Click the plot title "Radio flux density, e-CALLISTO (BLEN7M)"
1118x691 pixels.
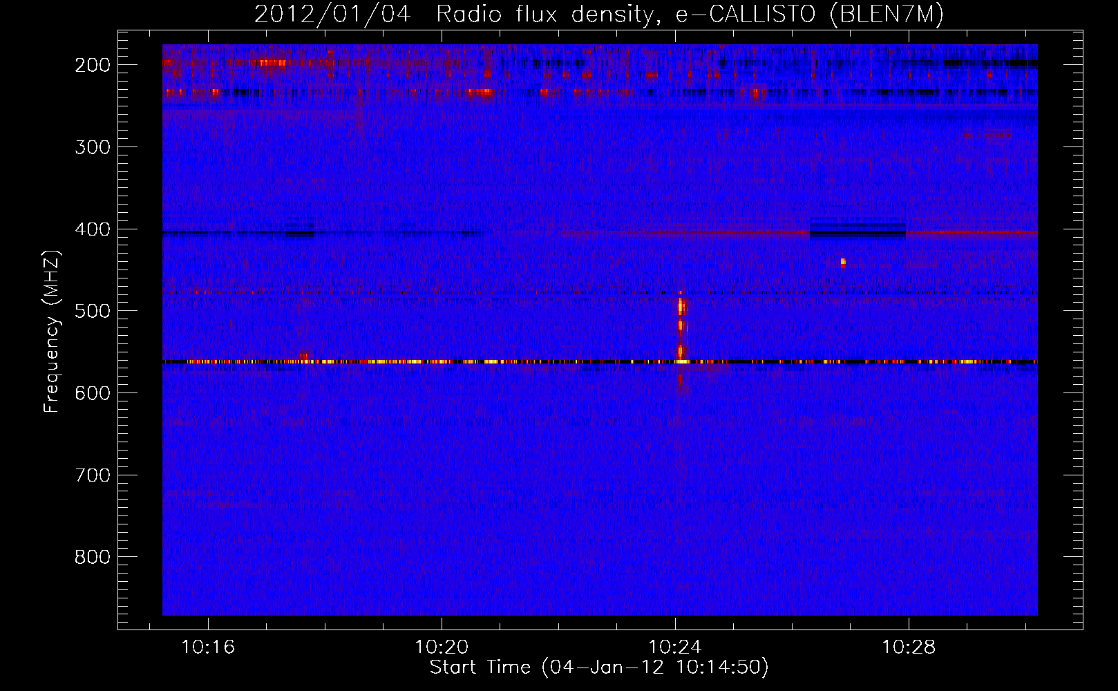coord(690,14)
